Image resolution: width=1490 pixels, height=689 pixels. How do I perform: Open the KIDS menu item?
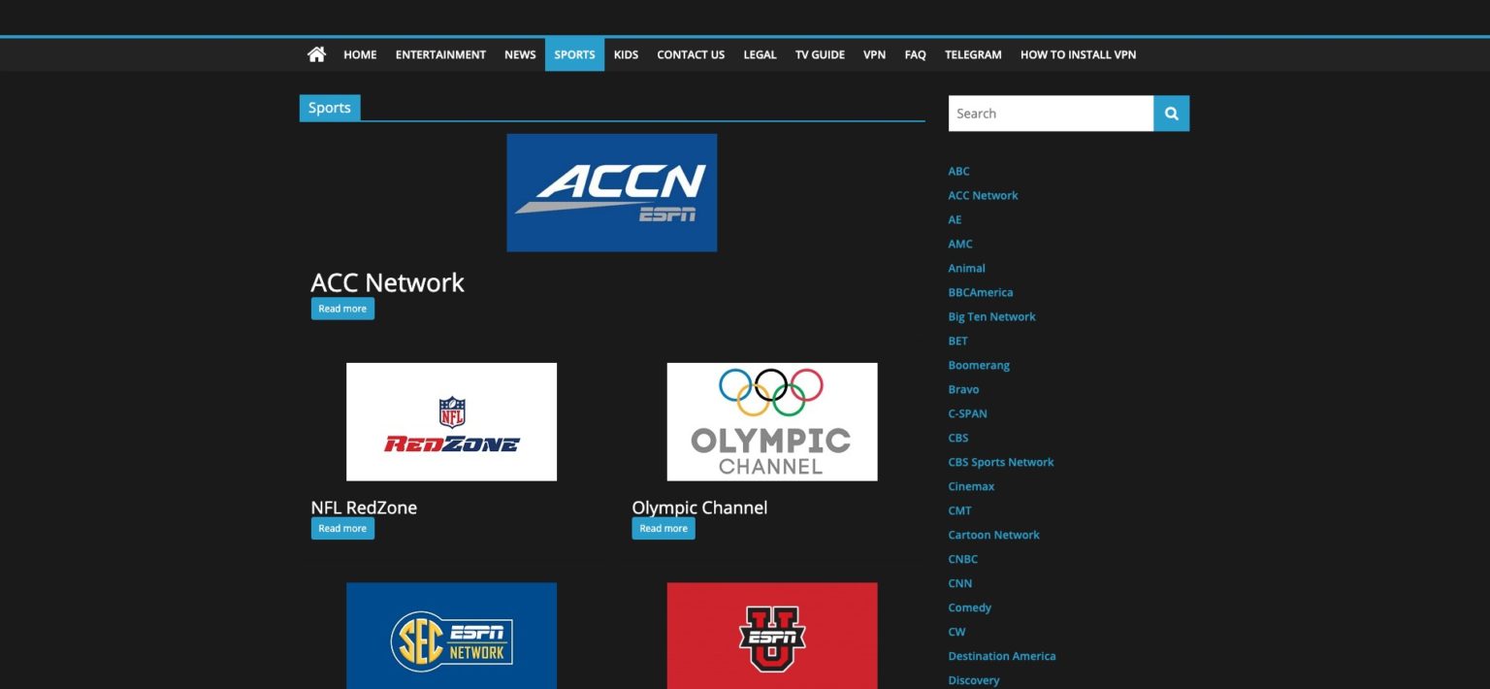[626, 54]
